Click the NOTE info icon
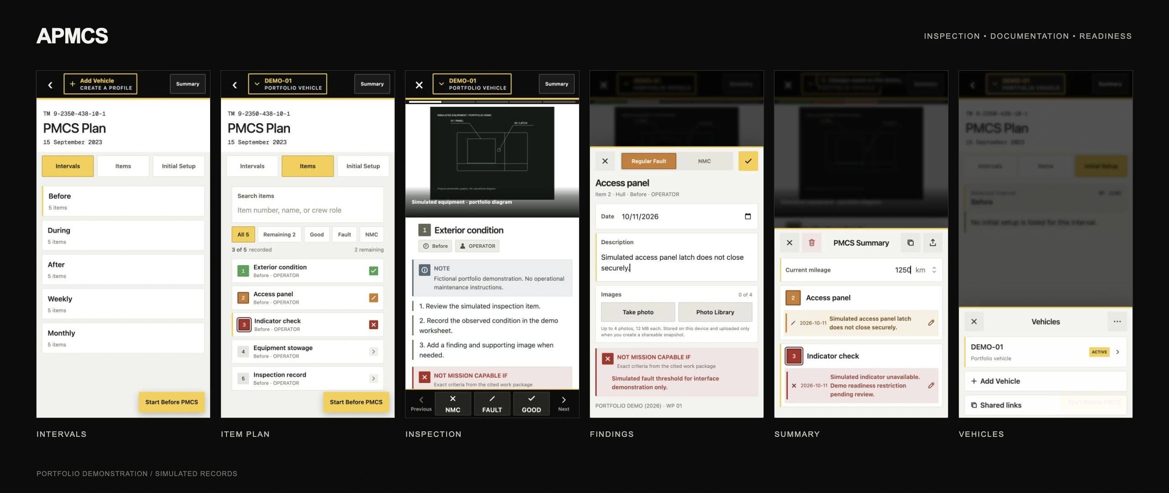The height and width of the screenshot is (493, 1169). pos(425,270)
